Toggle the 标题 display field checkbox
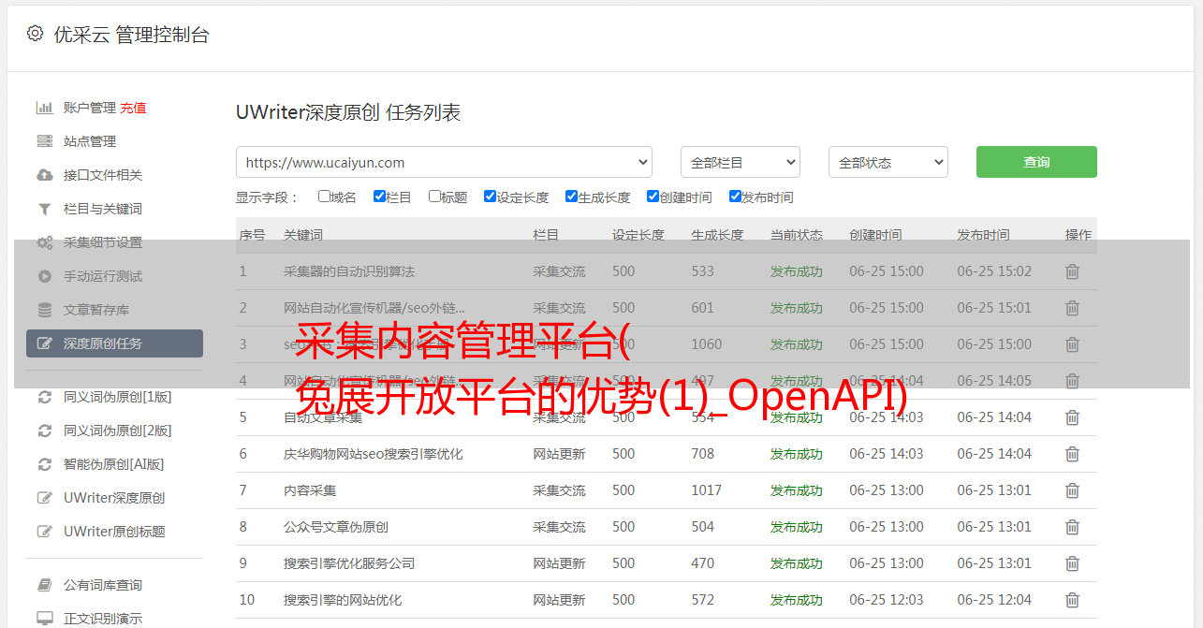Image resolution: width=1203 pixels, height=628 pixels. (x=434, y=197)
